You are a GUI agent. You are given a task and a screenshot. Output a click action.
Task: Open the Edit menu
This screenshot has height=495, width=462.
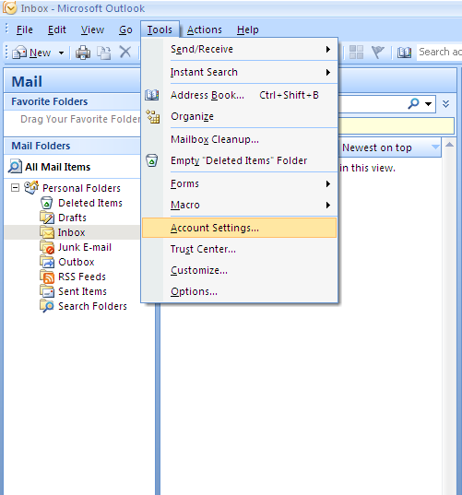coord(57,29)
